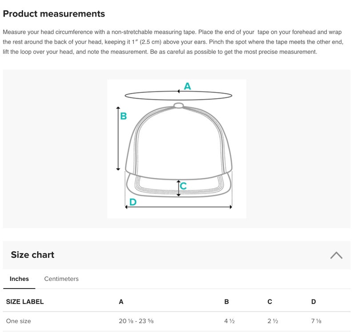Click the teal C label on visor
The image size is (353, 333).
(183, 186)
